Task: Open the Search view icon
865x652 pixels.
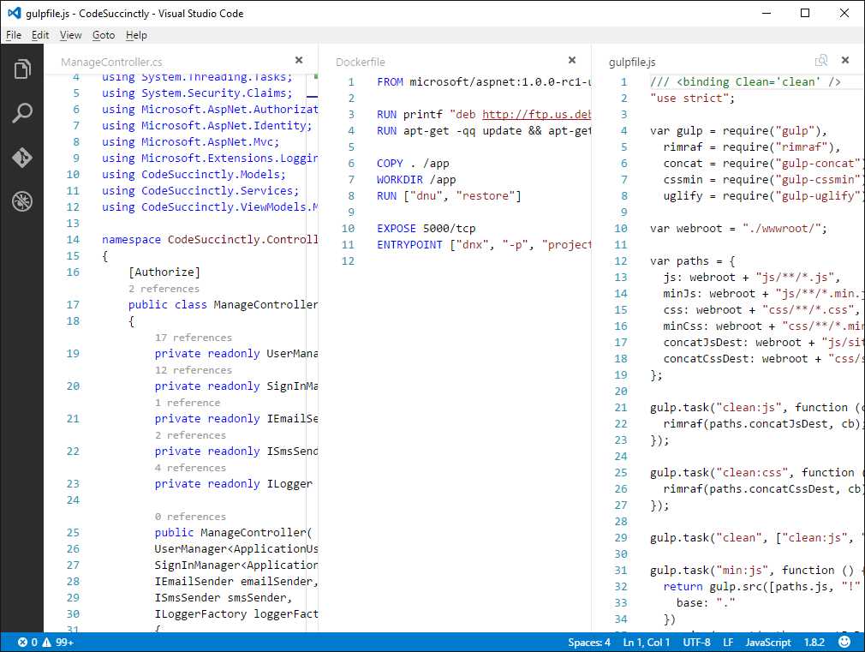Action: [21, 112]
